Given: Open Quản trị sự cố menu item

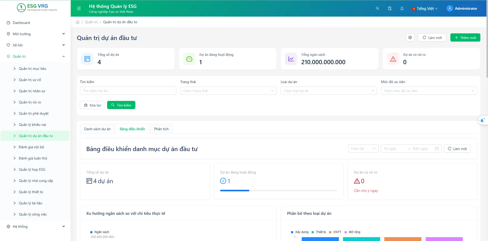Looking at the screenshot, I should coord(35,80).
